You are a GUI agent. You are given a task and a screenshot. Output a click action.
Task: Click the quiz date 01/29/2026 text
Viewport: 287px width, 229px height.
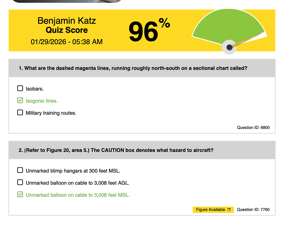[x=67, y=42]
